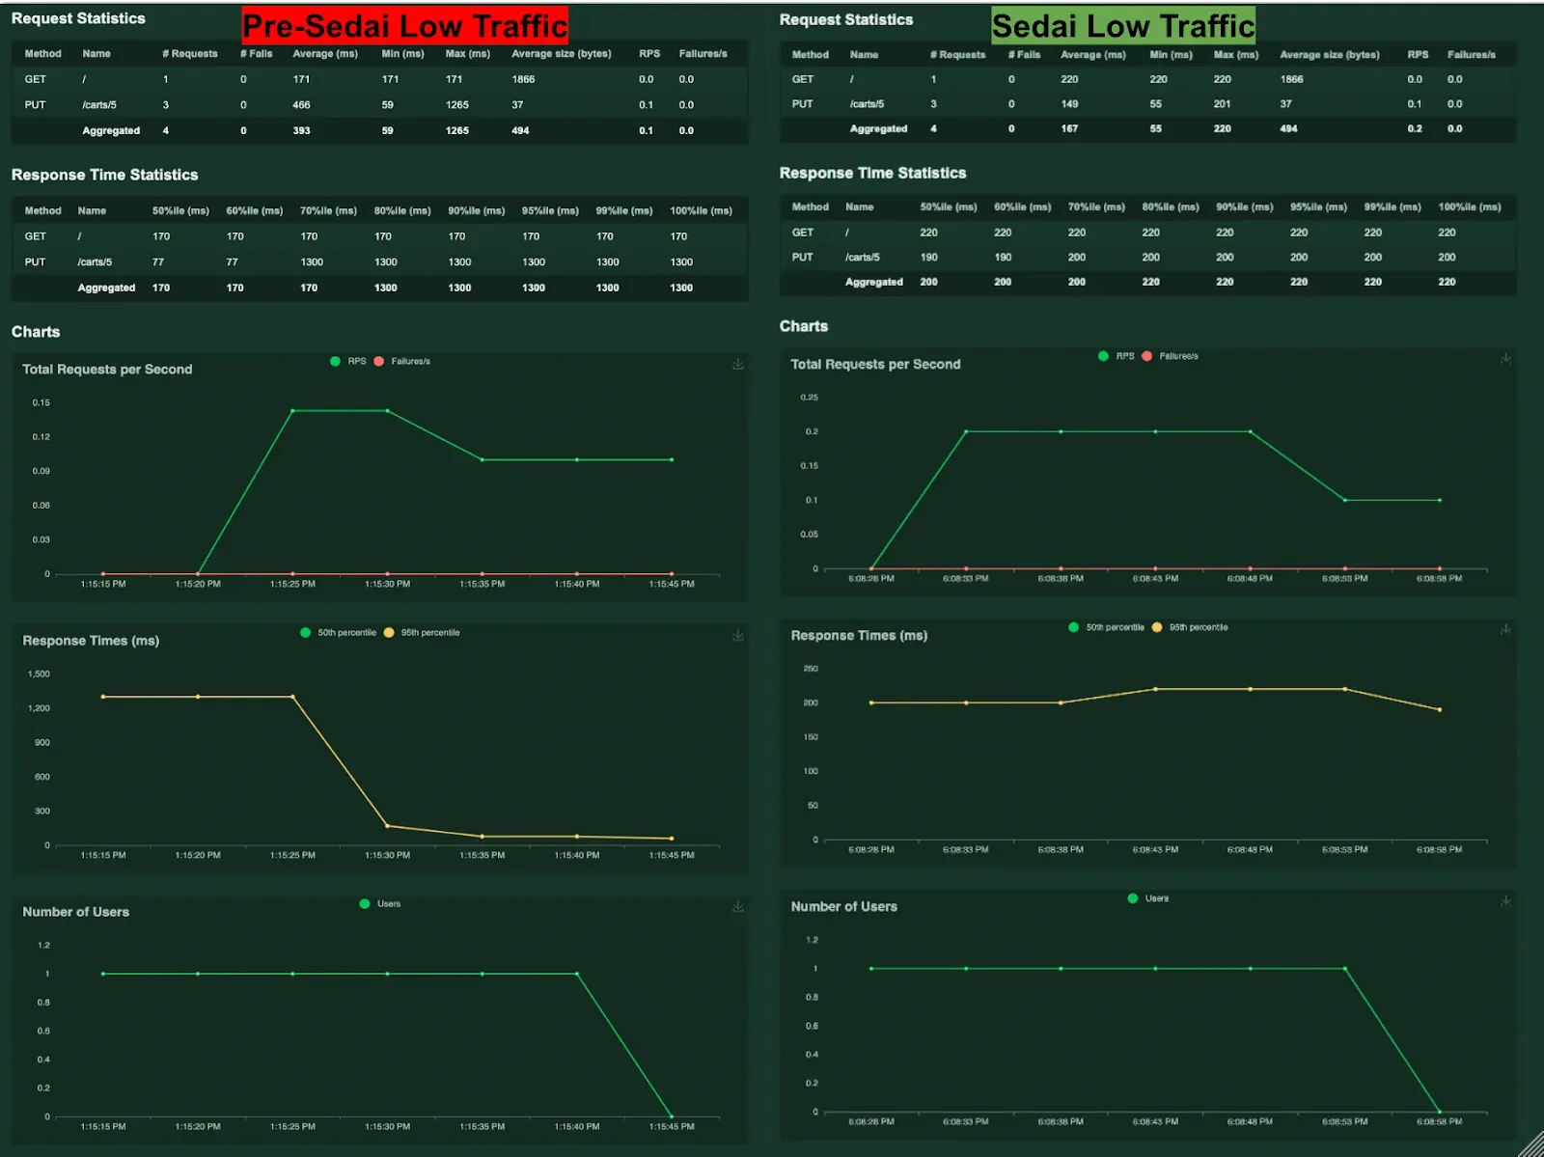Viewport: 1544px width, 1157px height.
Task: Toggle Users legend in Sedai users chart
Action: pos(1148,898)
